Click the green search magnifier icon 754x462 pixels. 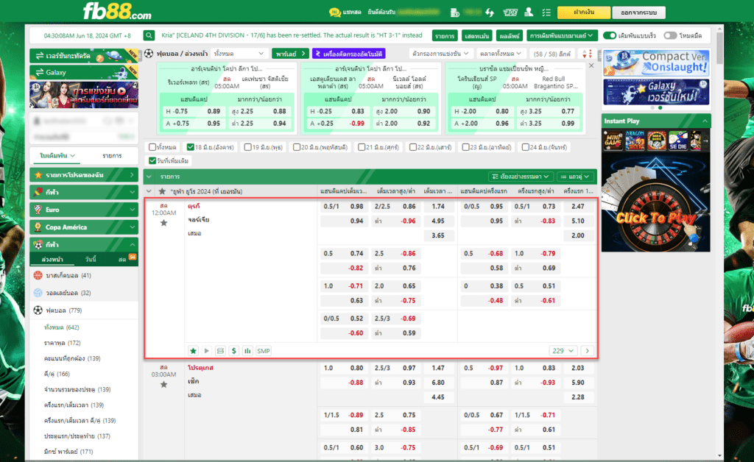[x=149, y=35]
